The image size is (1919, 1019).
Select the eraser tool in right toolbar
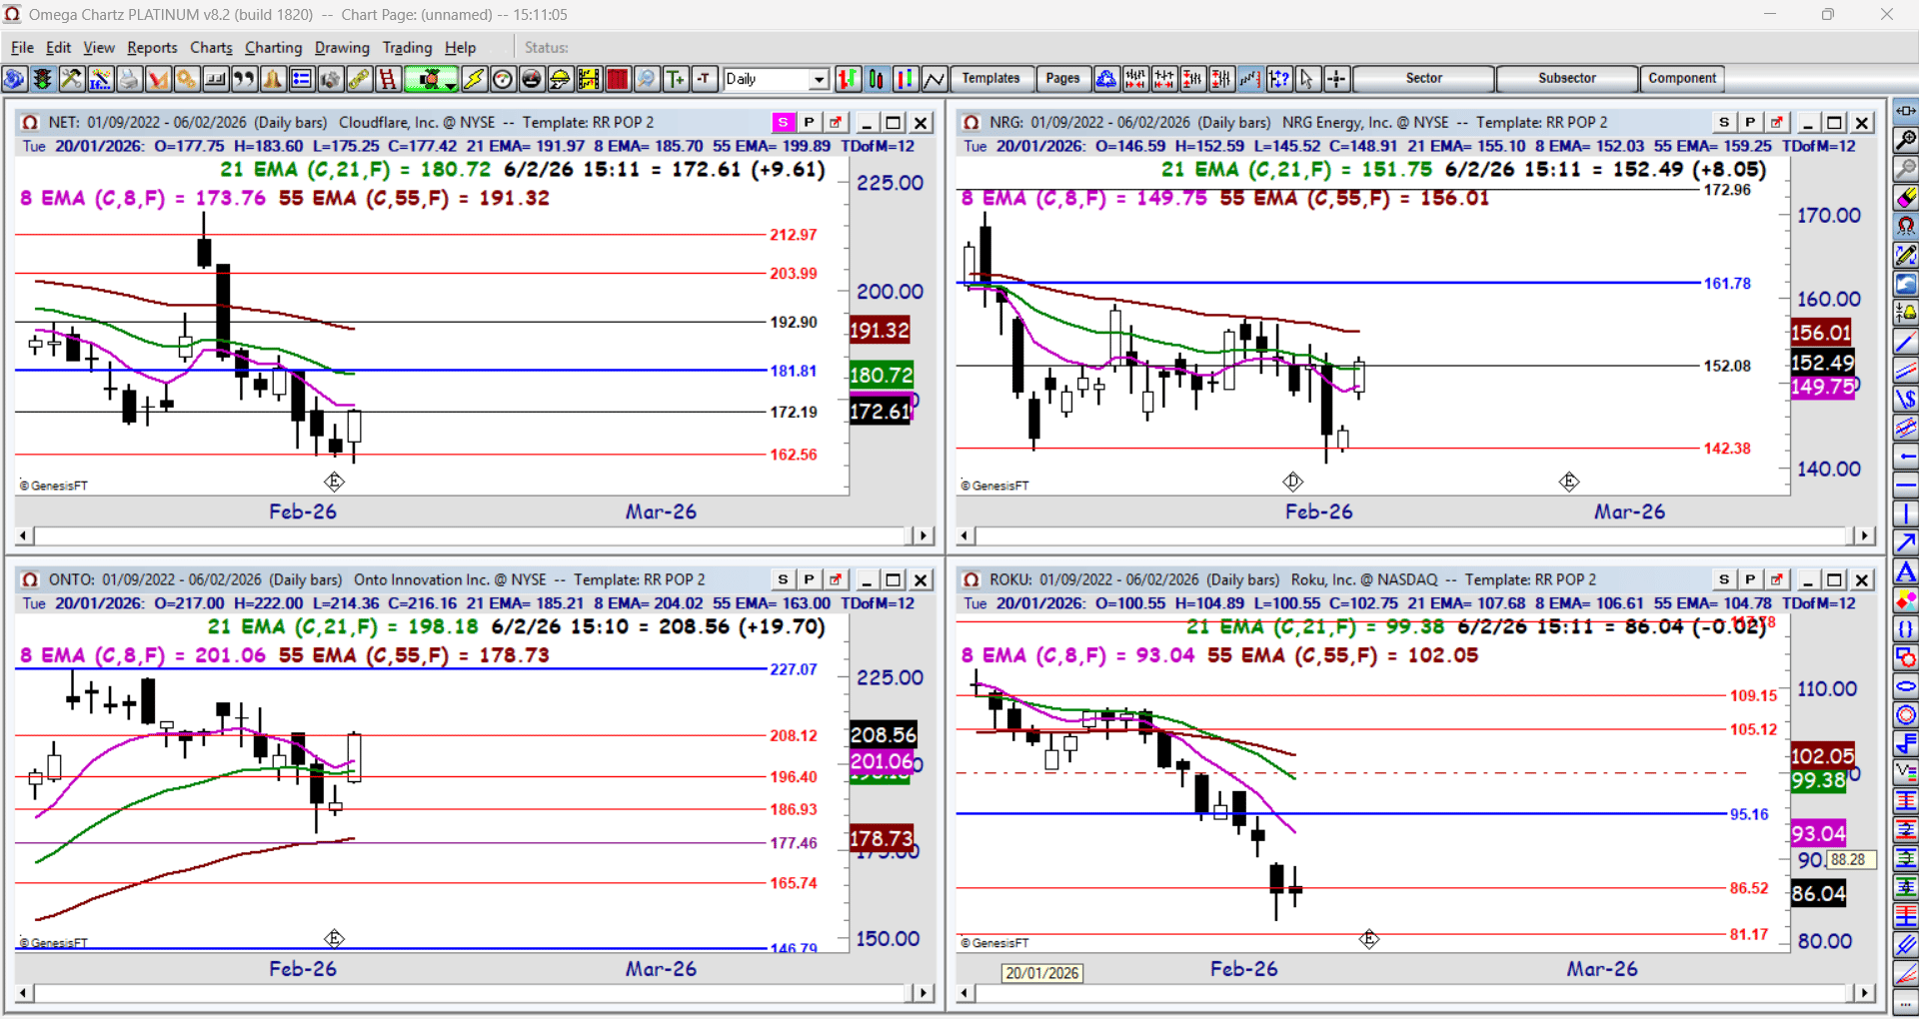tap(1906, 198)
